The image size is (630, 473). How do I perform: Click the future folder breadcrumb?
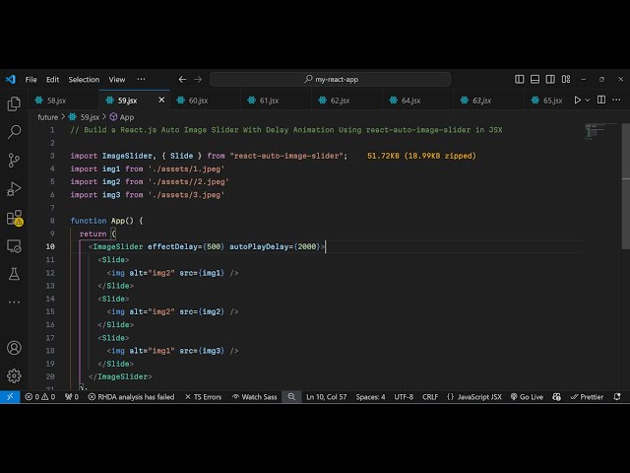(47, 116)
